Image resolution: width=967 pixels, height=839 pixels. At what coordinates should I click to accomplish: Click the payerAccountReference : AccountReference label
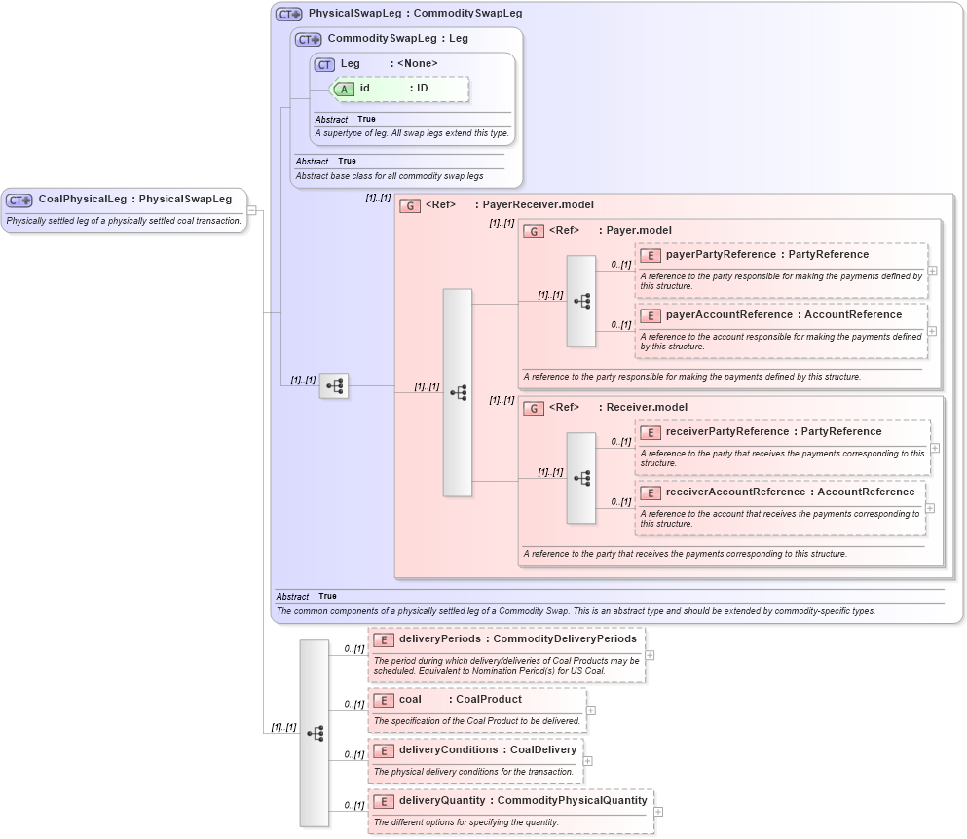(784, 315)
